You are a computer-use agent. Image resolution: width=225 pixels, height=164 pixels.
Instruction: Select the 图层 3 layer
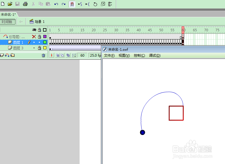click(x=18, y=48)
